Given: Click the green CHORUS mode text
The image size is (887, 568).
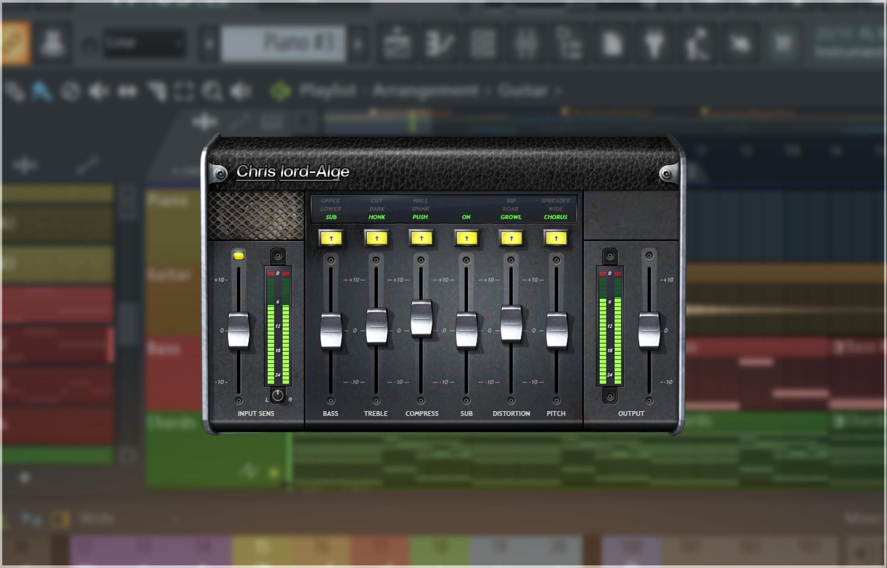Looking at the screenshot, I should (x=556, y=217).
